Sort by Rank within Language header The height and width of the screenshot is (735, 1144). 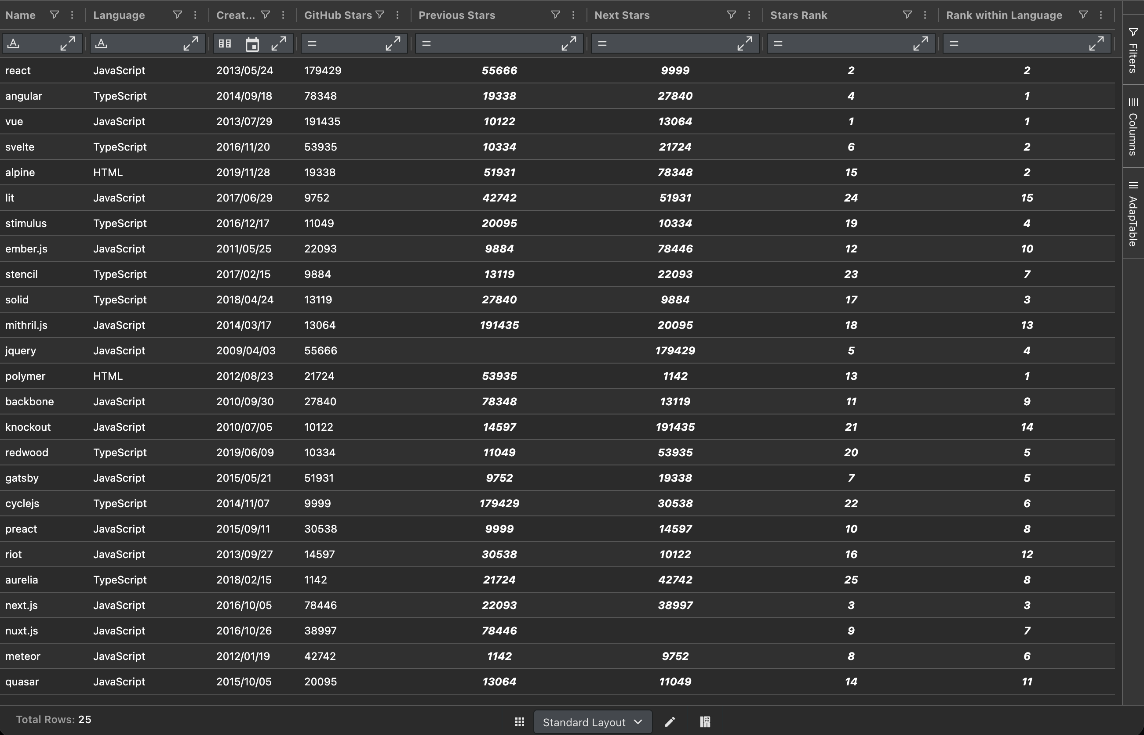click(x=1004, y=15)
